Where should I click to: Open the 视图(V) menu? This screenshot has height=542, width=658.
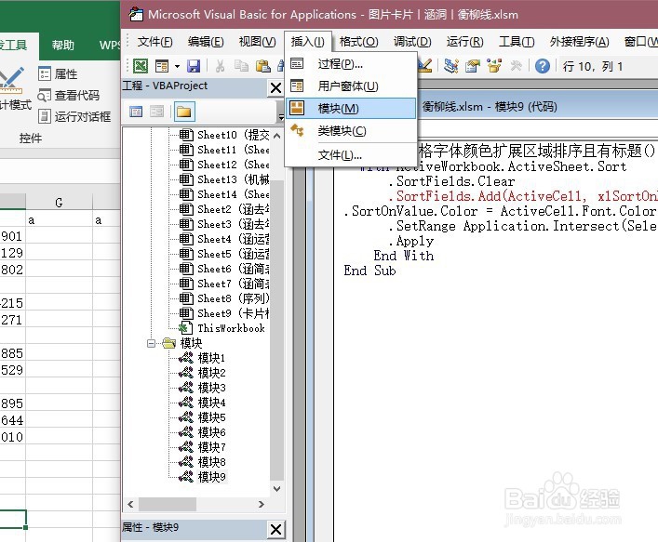pyautogui.click(x=257, y=42)
